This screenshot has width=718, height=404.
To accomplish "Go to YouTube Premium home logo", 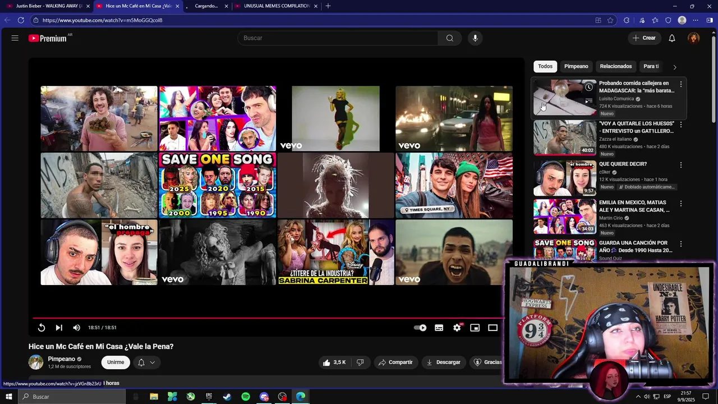I will click(x=48, y=38).
